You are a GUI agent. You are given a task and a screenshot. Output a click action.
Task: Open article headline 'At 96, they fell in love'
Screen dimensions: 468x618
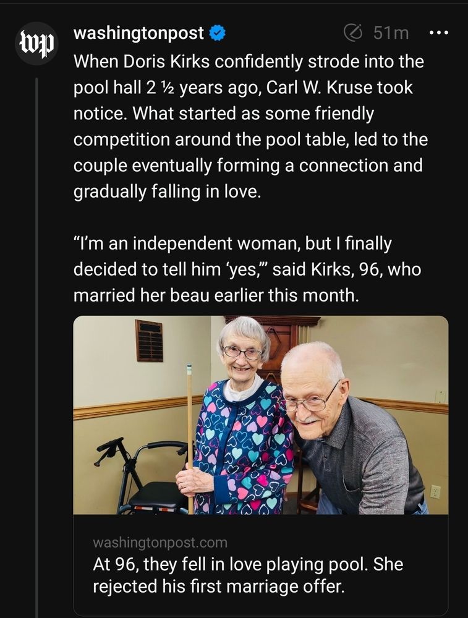click(248, 575)
